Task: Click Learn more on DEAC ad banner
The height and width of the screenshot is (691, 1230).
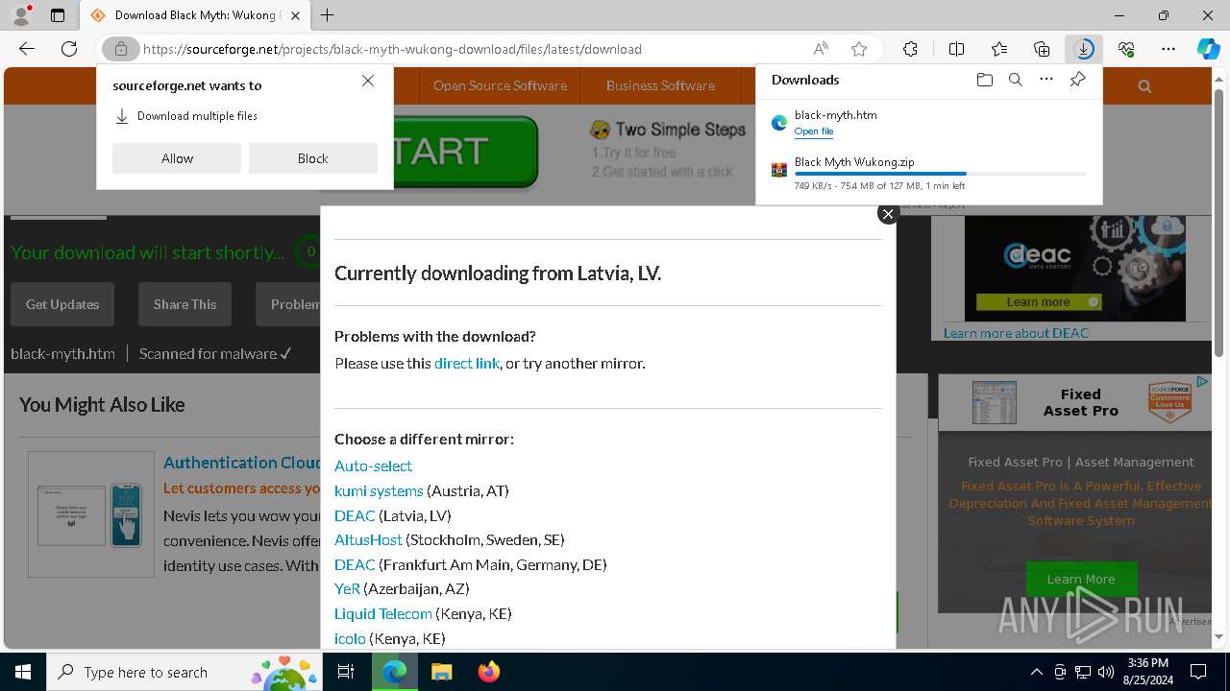Action: click(x=1039, y=301)
